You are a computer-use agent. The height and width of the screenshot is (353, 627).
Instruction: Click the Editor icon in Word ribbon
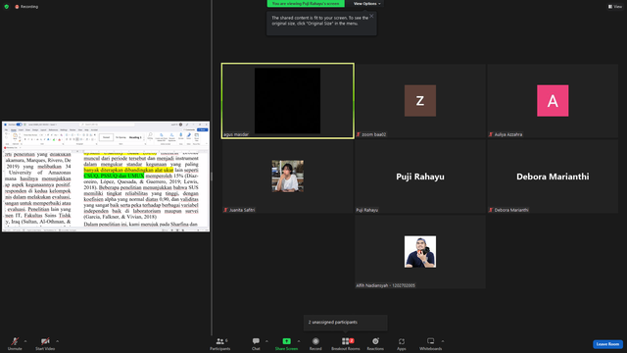pyautogui.click(x=189, y=136)
